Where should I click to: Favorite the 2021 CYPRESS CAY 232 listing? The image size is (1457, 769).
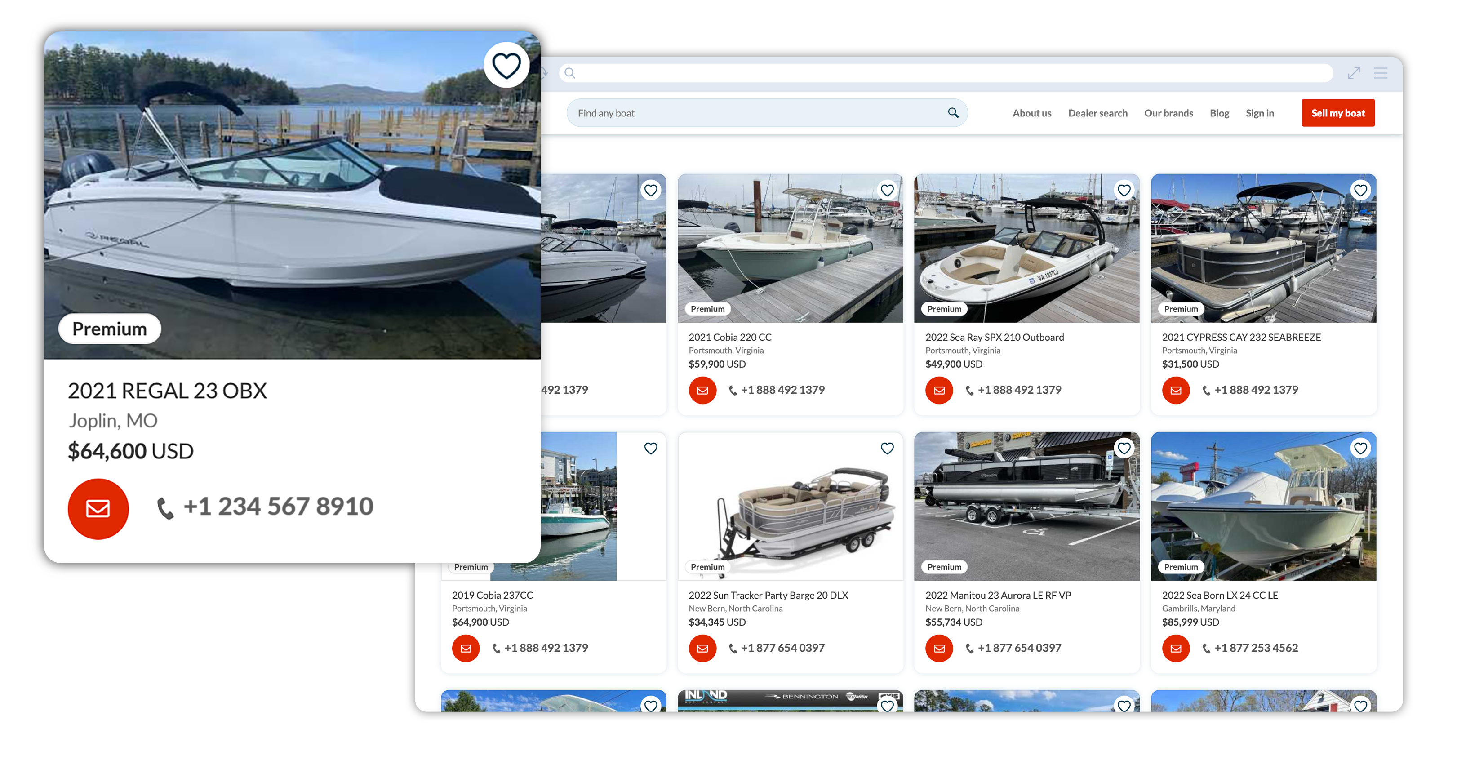[x=1360, y=191]
